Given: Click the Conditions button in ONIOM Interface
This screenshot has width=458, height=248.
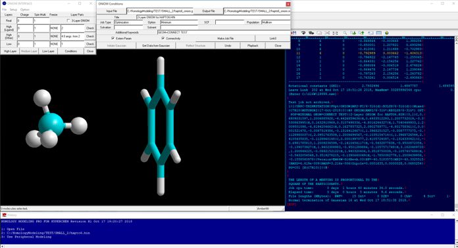Looking at the screenshot, I should [x=71, y=51].
